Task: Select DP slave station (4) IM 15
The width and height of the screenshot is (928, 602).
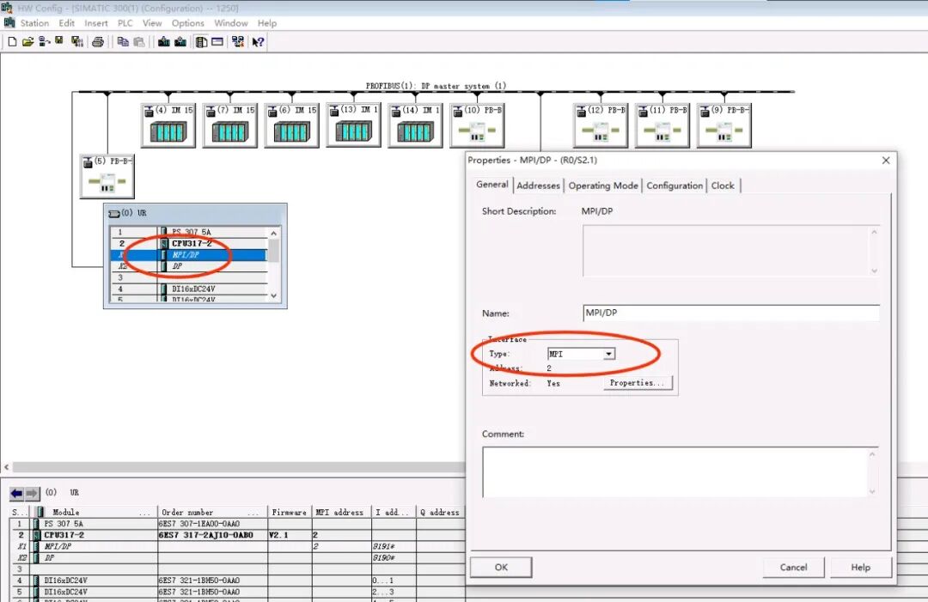Action: (x=168, y=125)
